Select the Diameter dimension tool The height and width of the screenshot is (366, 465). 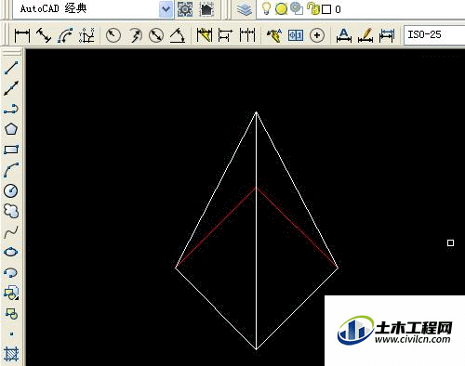point(156,35)
